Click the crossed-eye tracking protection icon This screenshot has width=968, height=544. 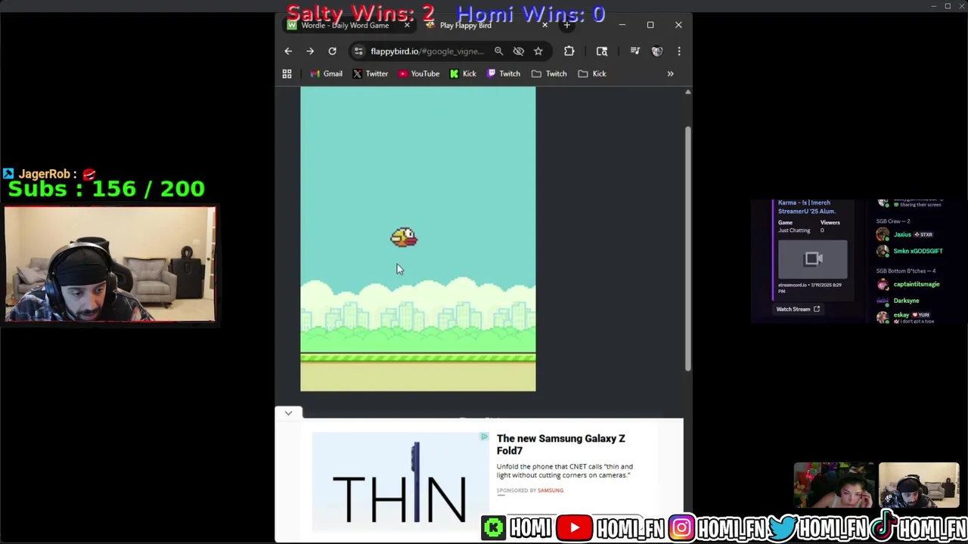pos(519,51)
